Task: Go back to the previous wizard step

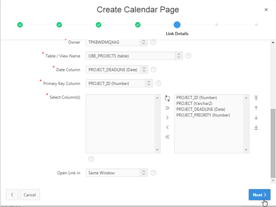Action: (11, 195)
